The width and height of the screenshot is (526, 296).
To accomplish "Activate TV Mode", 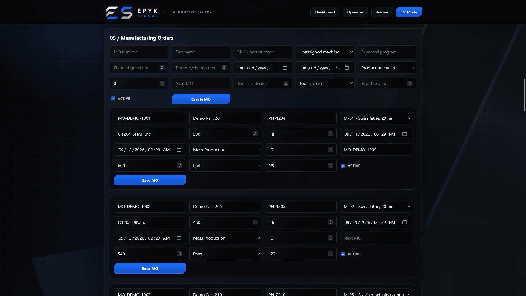I will pyautogui.click(x=409, y=12).
